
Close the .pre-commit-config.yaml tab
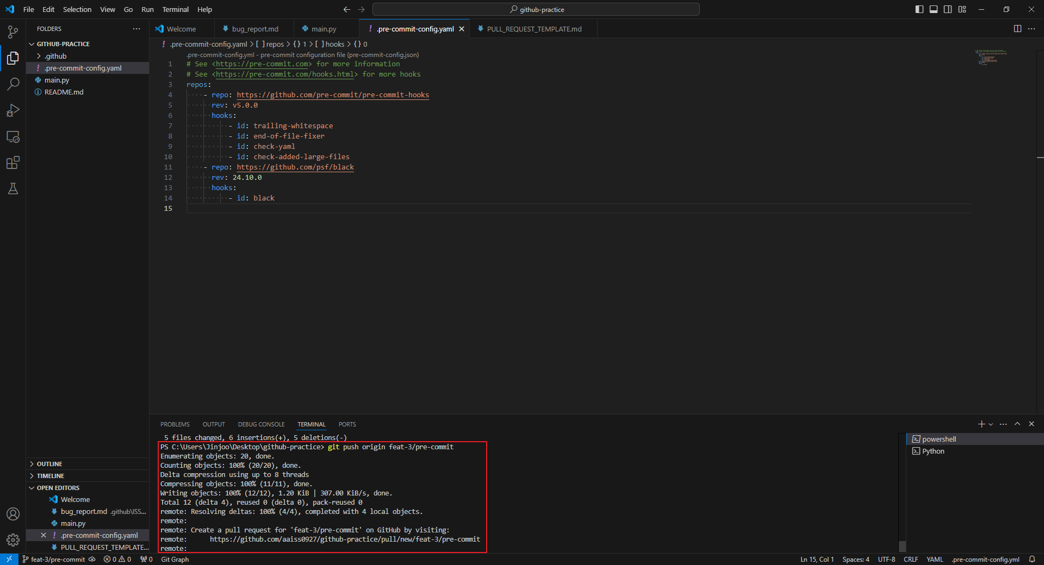coord(462,29)
